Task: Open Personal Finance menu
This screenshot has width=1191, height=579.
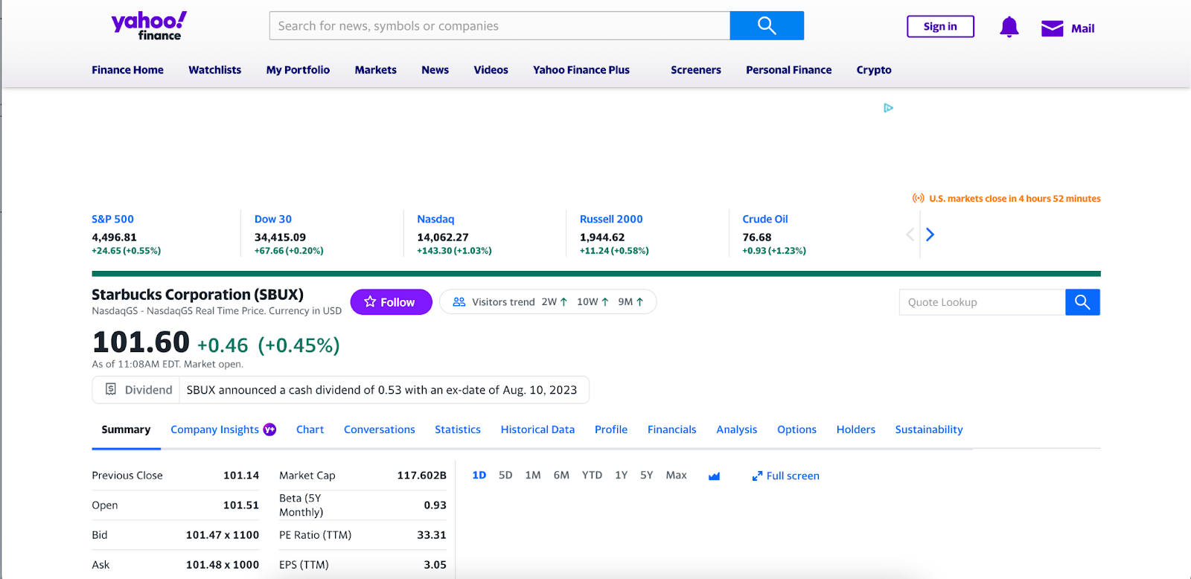Action: click(788, 70)
